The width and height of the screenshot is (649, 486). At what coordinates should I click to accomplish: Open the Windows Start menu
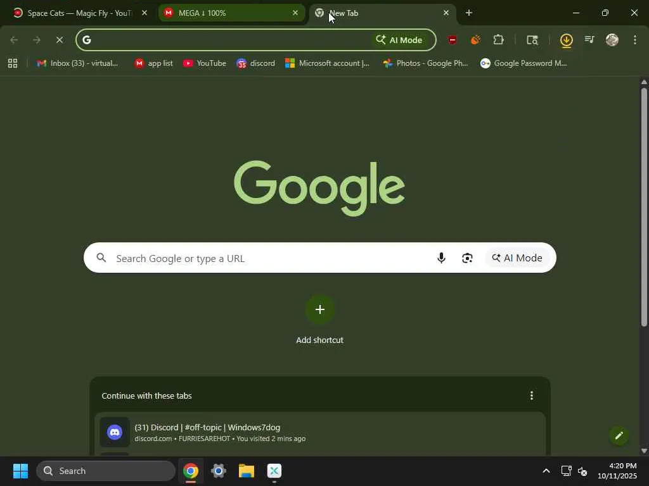point(20,471)
